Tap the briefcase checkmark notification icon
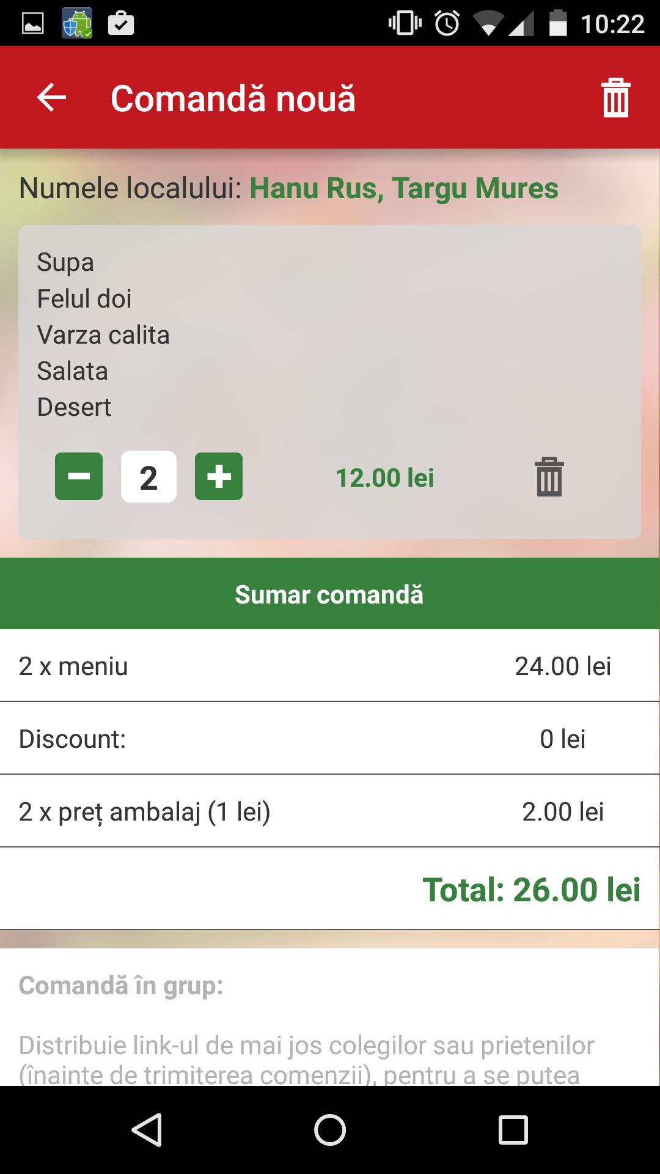This screenshot has height=1174, width=660. pyautogui.click(x=120, y=24)
